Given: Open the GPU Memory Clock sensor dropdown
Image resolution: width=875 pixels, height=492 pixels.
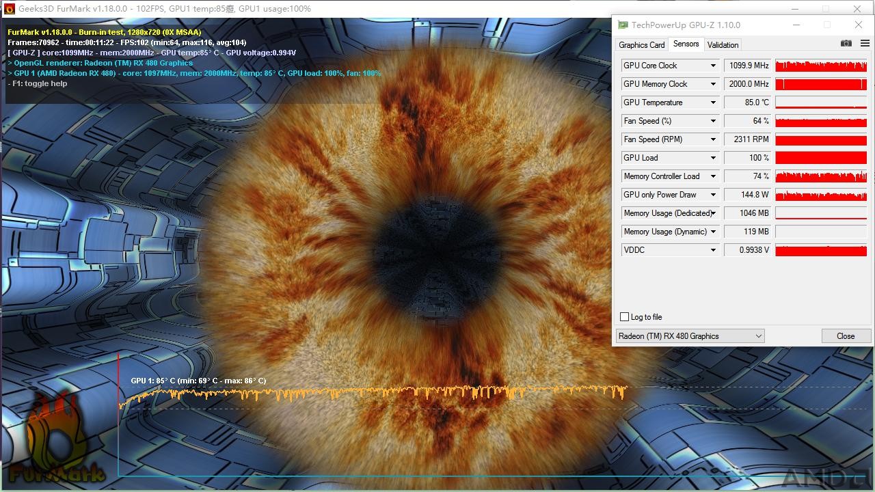Looking at the screenshot, I should click(713, 84).
